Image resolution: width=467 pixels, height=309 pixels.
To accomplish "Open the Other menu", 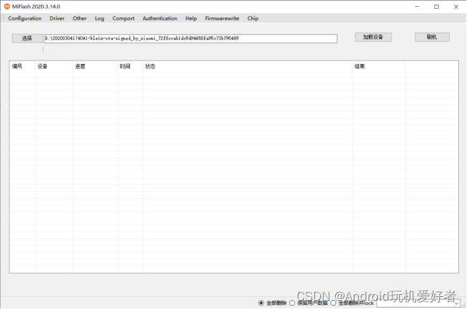I will pyautogui.click(x=80, y=18).
